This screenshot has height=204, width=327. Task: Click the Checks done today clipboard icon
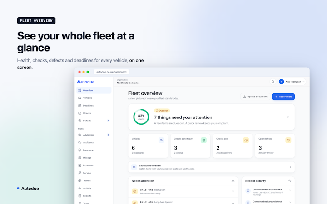point(204,140)
